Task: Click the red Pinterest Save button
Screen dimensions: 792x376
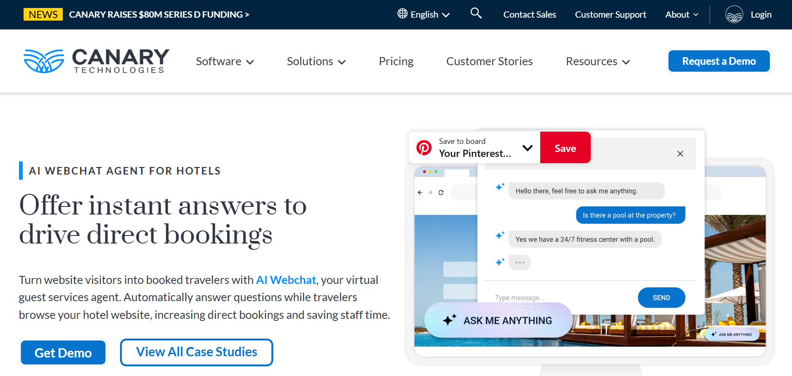Action: [x=565, y=148]
